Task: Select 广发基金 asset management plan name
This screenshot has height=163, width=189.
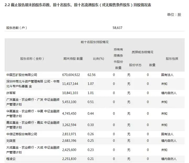Action: 33,102
